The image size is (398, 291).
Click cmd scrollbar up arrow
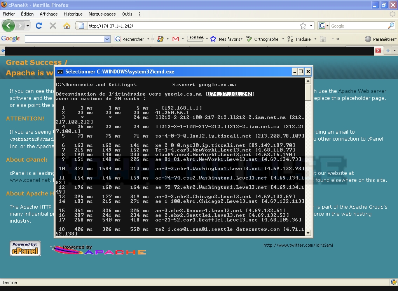308,81
